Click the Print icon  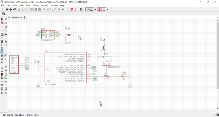point(11,9)
